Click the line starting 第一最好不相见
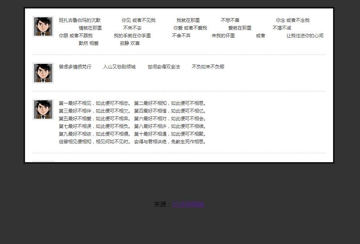The height and width of the screenshot is (244, 360). [133, 103]
